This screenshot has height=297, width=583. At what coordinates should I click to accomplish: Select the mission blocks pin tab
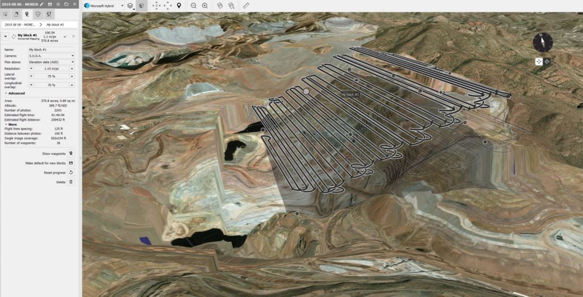click(27, 14)
